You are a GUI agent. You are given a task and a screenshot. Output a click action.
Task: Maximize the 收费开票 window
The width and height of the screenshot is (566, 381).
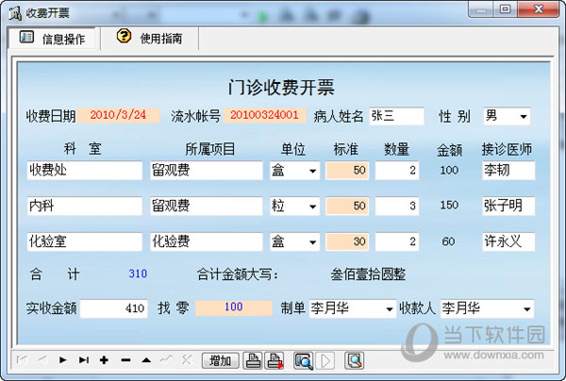click(505, 9)
